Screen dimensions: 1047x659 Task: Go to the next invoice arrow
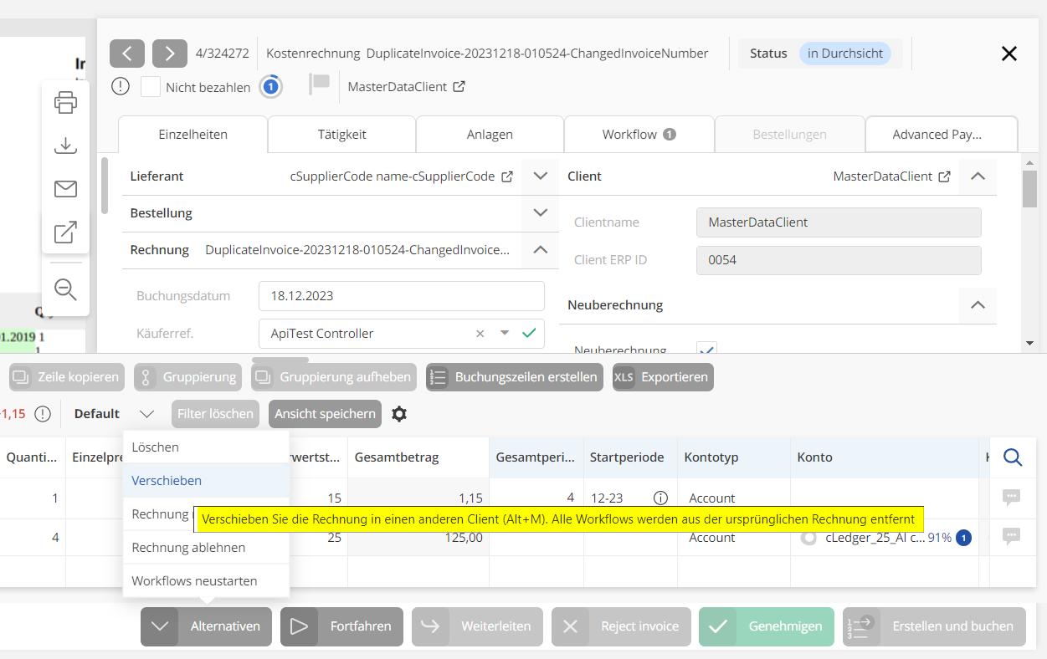pos(170,54)
